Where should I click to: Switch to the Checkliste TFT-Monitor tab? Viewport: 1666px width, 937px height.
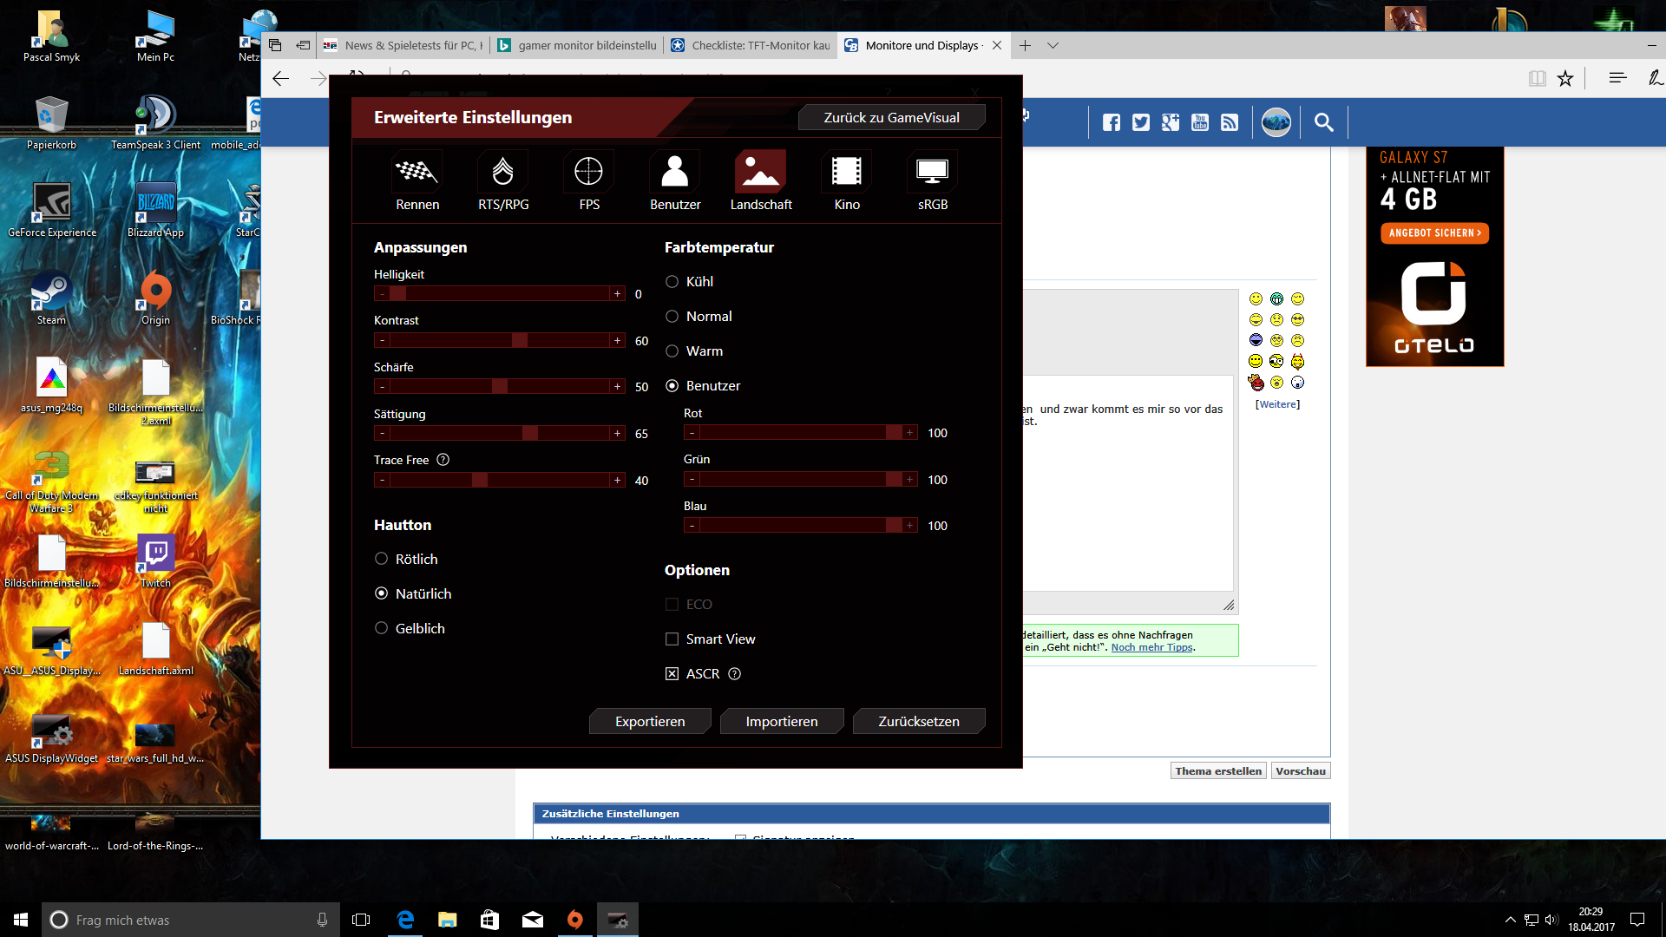point(751,45)
